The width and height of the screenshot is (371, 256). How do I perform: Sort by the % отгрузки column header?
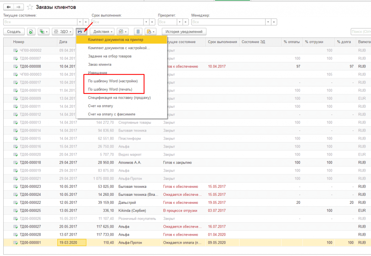point(318,42)
